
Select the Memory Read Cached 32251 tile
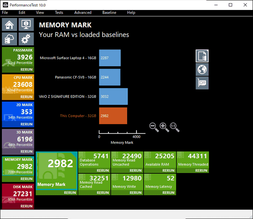[94, 182]
